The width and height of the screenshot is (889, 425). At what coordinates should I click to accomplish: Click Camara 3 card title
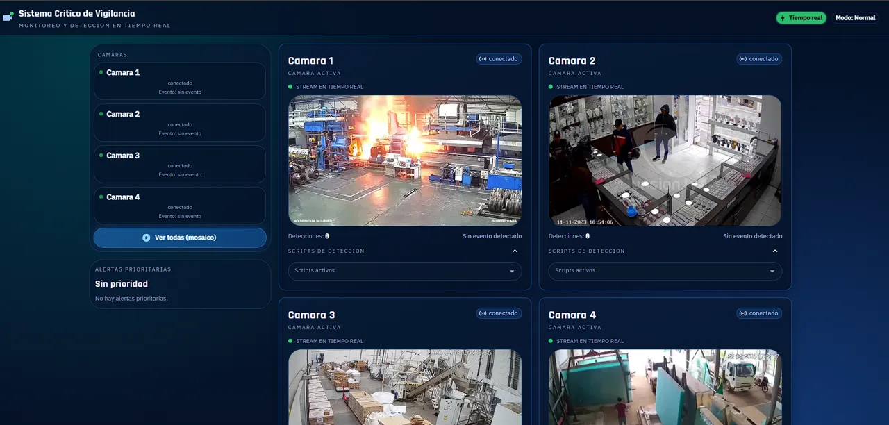pyautogui.click(x=312, y=315)
